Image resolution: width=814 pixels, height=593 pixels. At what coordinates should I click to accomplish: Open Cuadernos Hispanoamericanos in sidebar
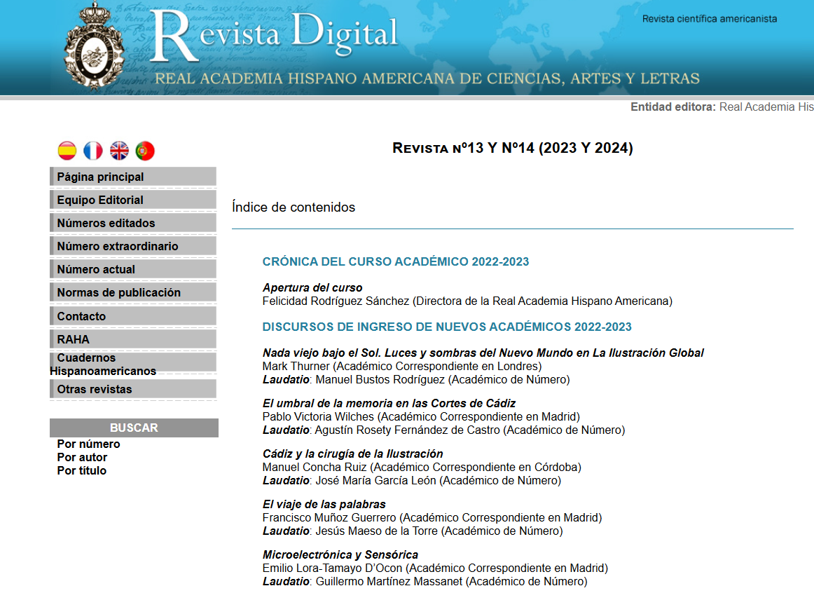point(102,364)
